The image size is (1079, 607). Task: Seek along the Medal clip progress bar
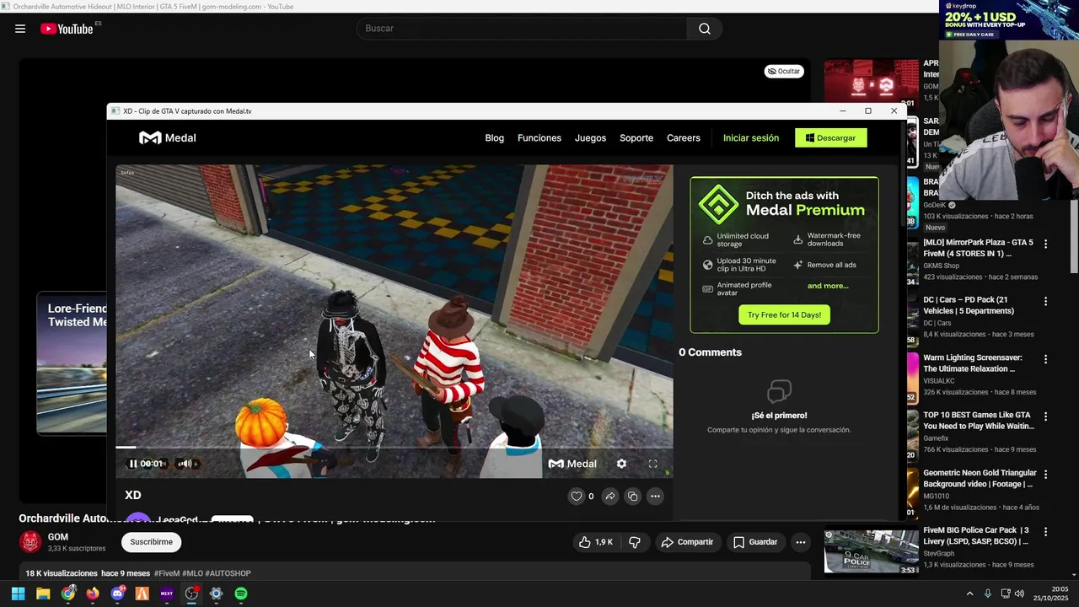395,447
